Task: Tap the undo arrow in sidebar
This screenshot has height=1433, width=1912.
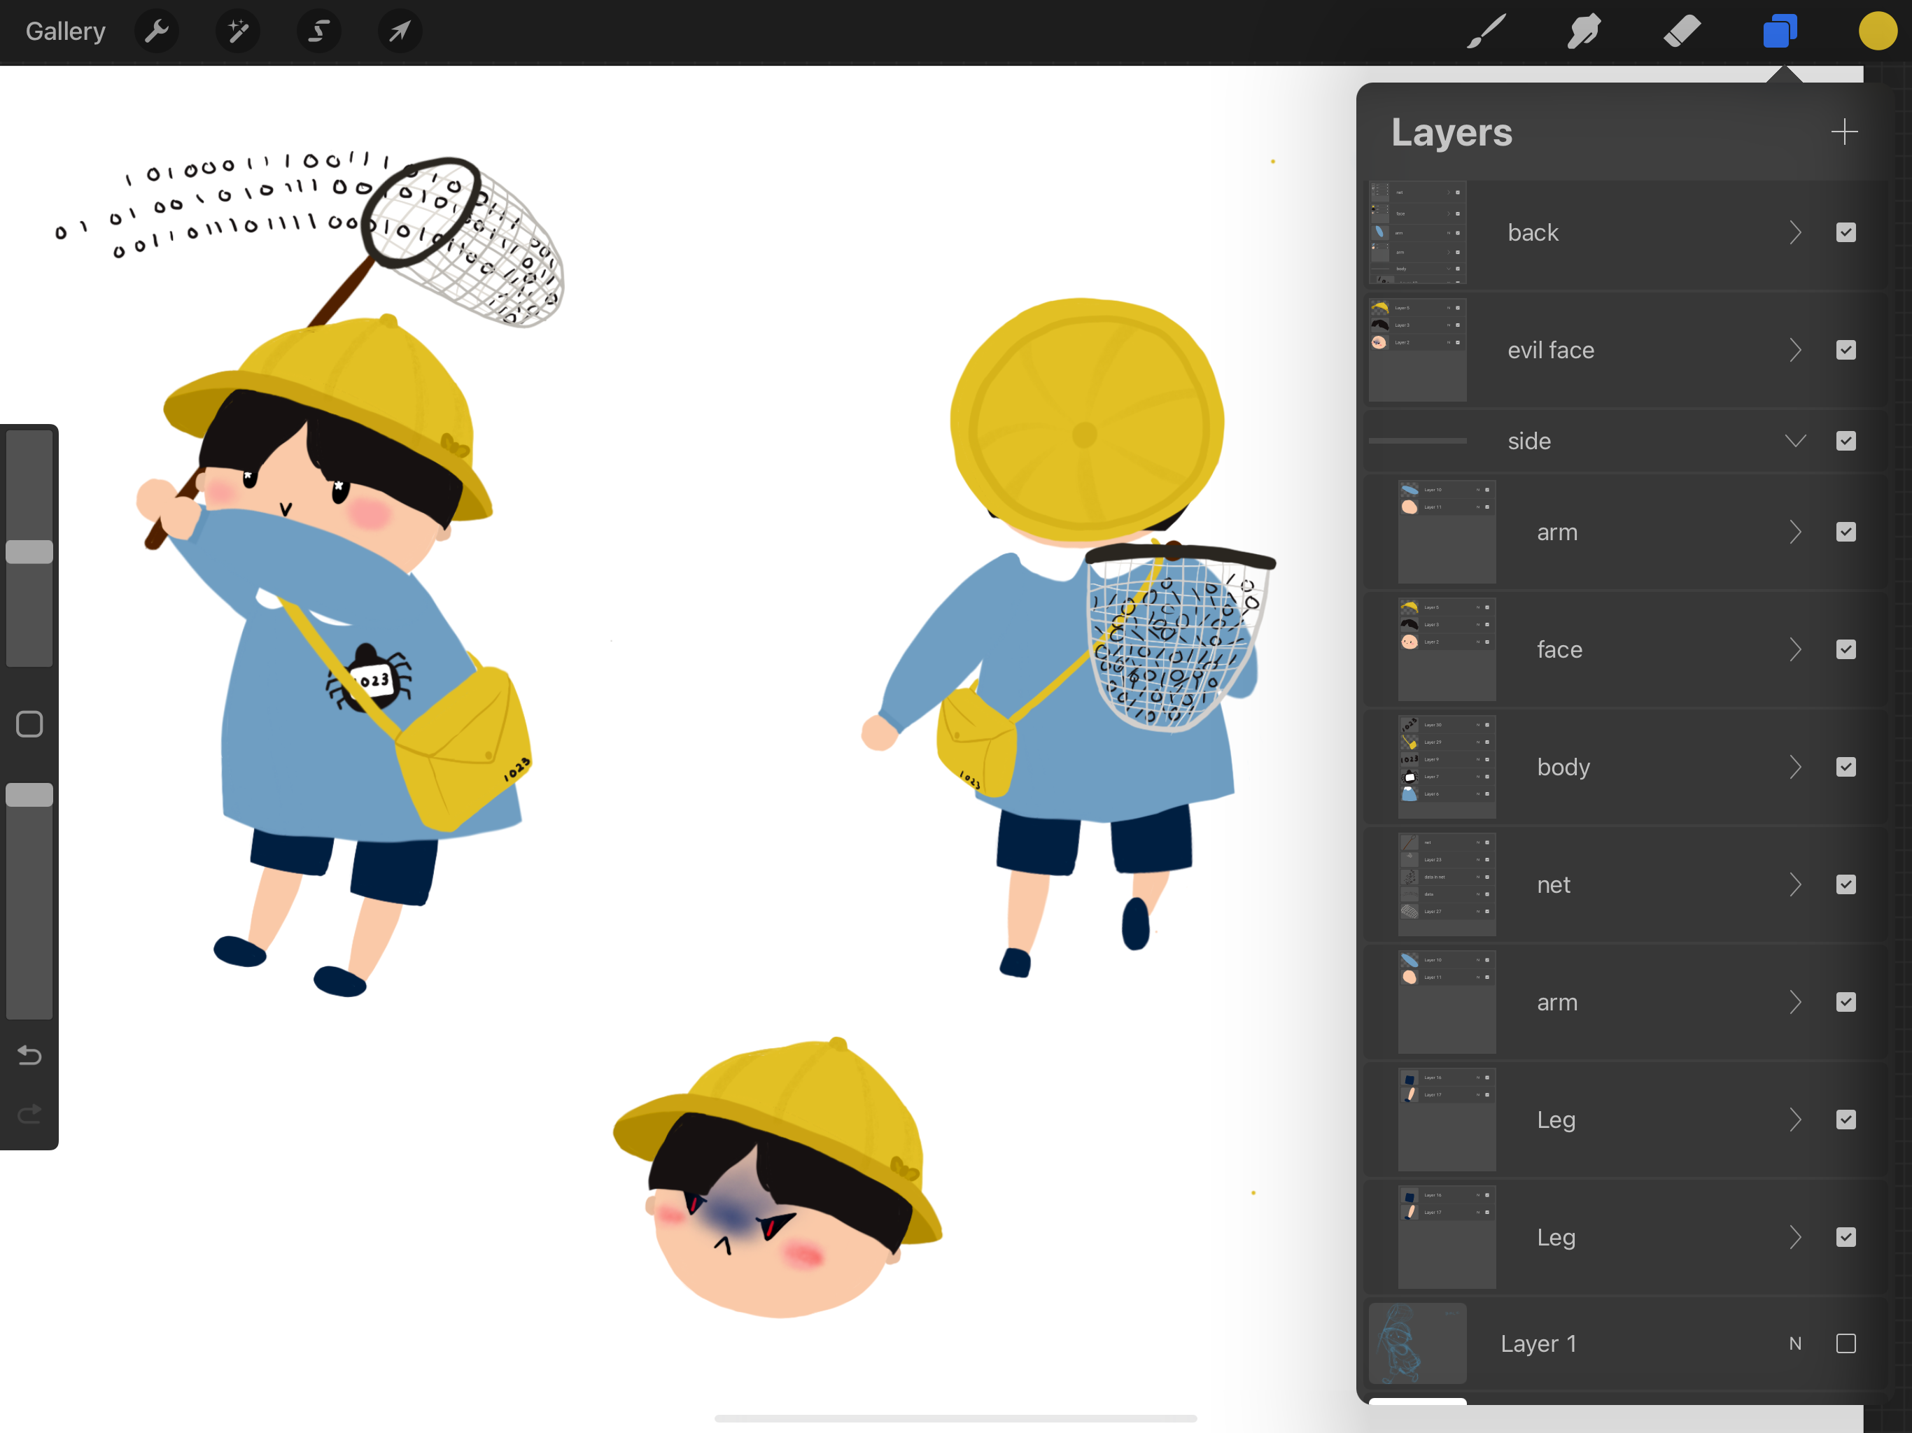Action: point(29,1055)
